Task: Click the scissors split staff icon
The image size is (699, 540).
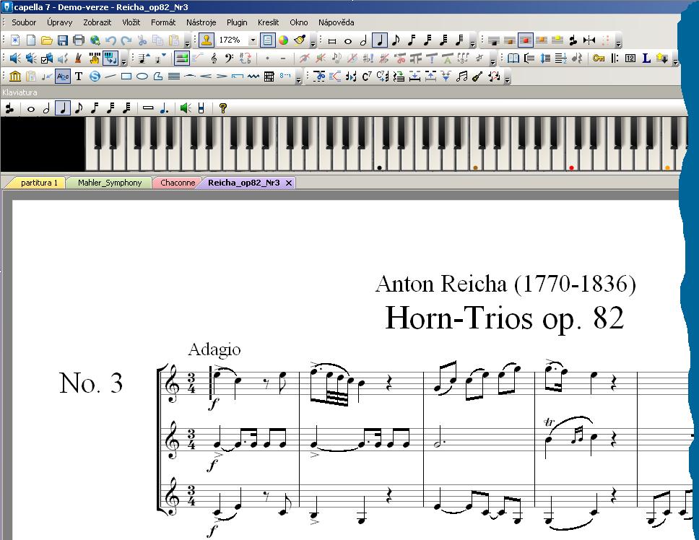Action: [x=319, y=77]
